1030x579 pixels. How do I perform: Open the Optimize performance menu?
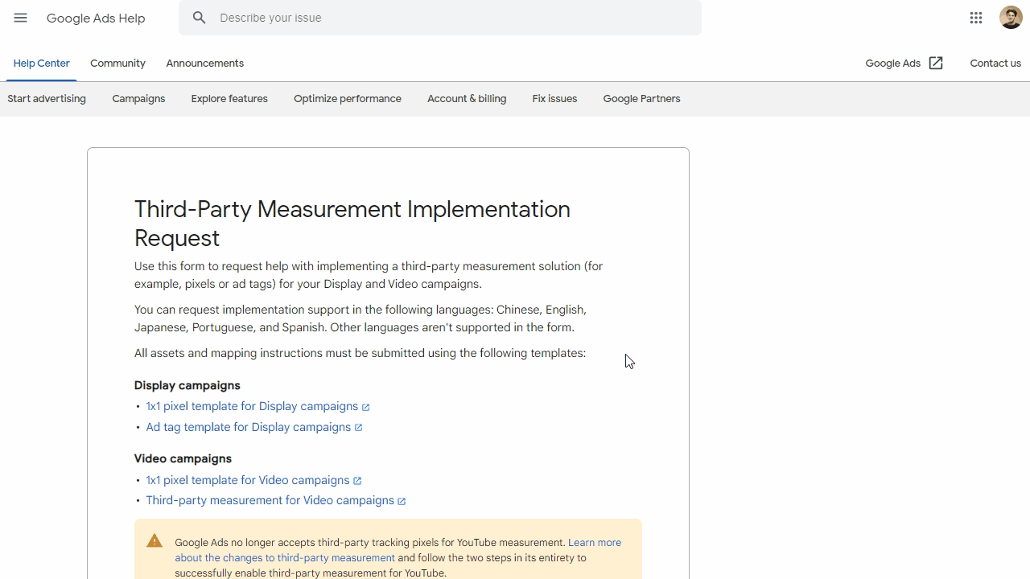[x=347, y=99]
